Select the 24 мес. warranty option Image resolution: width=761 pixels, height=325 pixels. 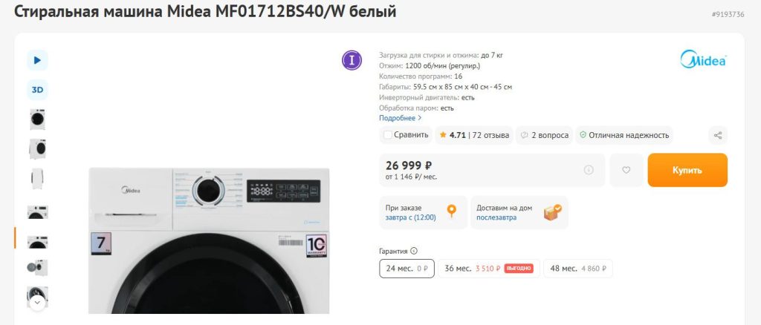click(x=407, y=269)
